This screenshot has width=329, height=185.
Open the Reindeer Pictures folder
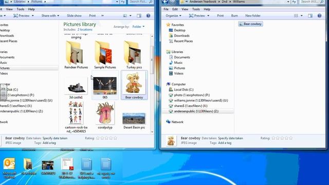pyautogui.click(x=76, y=55)
